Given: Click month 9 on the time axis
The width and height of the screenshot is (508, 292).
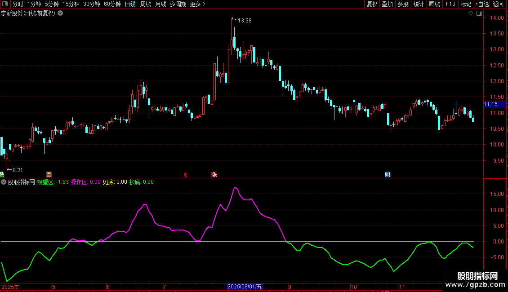Looking at the screenshot, I should tap(290, 287).
